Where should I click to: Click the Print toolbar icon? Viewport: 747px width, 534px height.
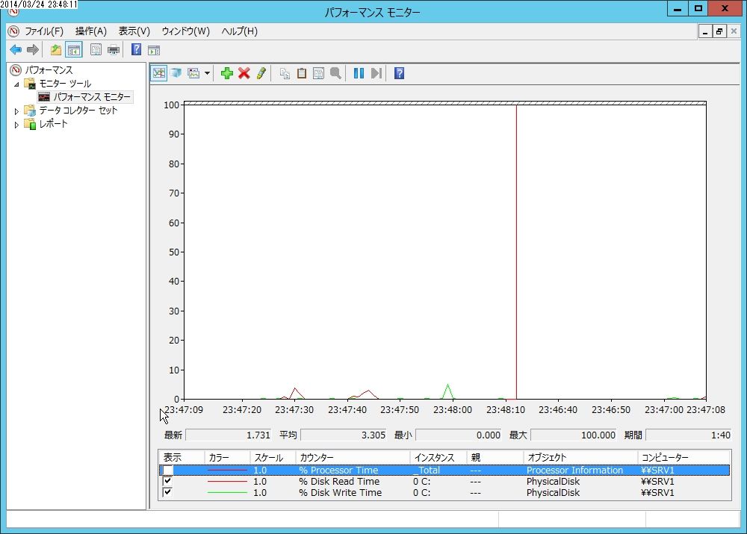coord(114,49)
